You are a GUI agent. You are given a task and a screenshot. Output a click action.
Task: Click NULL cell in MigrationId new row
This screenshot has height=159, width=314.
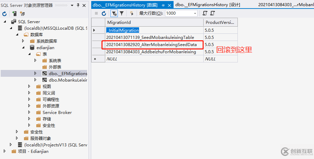[x=154, y=59]
